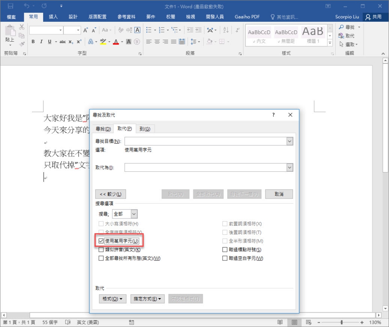Expand the styles gallery more arrow
The height and width of the screenshot is (327, 389).
330,43
